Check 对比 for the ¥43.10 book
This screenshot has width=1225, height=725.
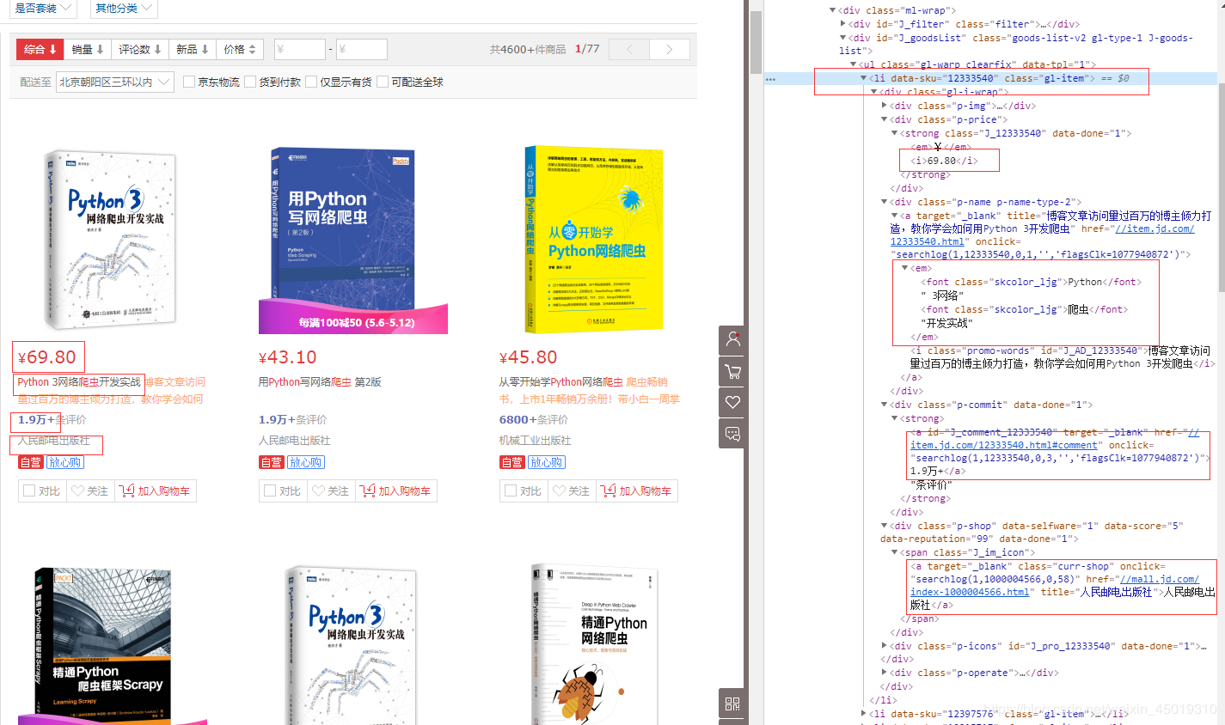tap(270, 491)
